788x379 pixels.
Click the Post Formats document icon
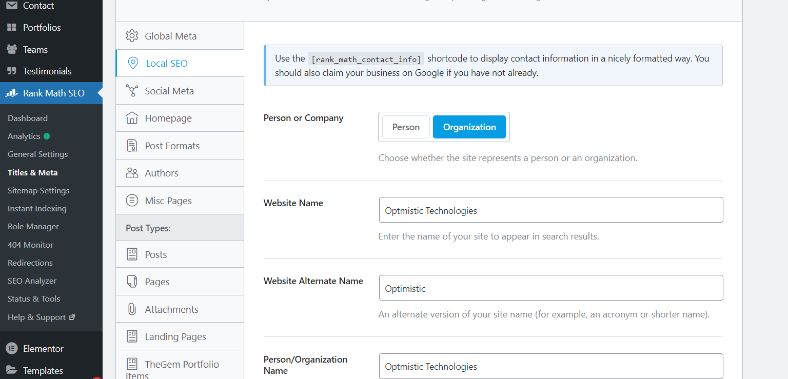click(x=132, y=146)
